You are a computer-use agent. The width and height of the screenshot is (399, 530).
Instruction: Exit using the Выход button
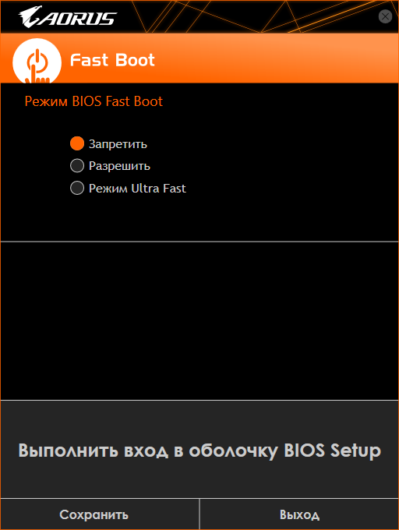click(x=299, y=514)
